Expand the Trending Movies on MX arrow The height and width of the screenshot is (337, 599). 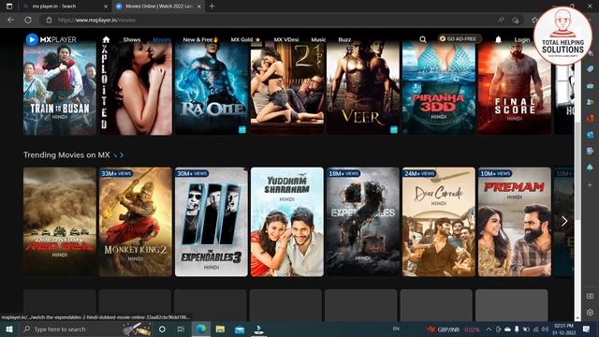tap(122, 155)
